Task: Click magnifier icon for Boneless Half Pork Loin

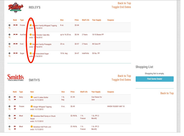Action: tap(9, 129)
